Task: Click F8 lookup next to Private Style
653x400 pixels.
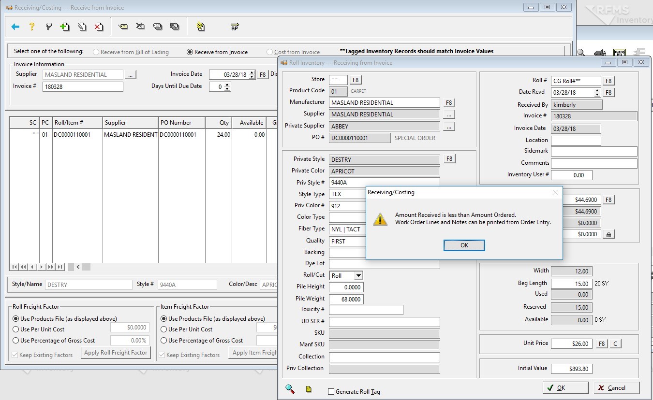Action: (449, 159)
